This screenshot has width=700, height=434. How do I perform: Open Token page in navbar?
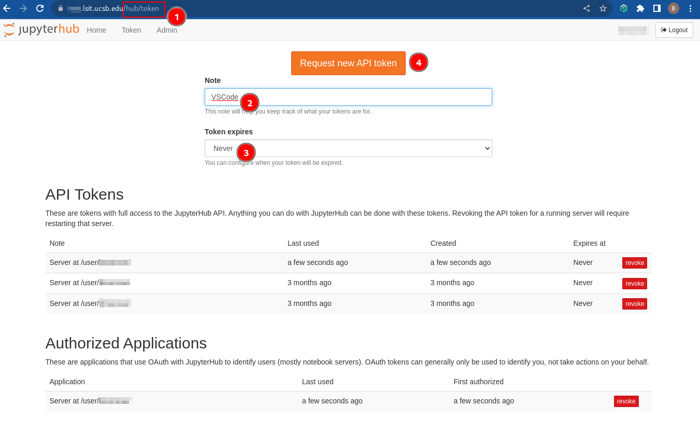click(x=131, y=30)
